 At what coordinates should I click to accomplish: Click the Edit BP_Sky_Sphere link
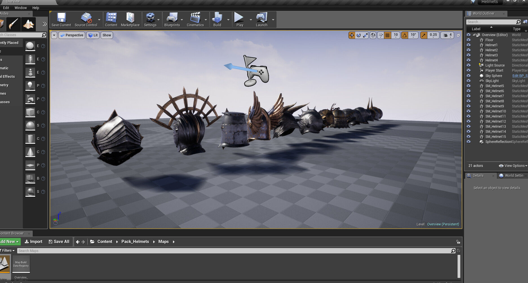pyautogui.click(x=520, y=76)
